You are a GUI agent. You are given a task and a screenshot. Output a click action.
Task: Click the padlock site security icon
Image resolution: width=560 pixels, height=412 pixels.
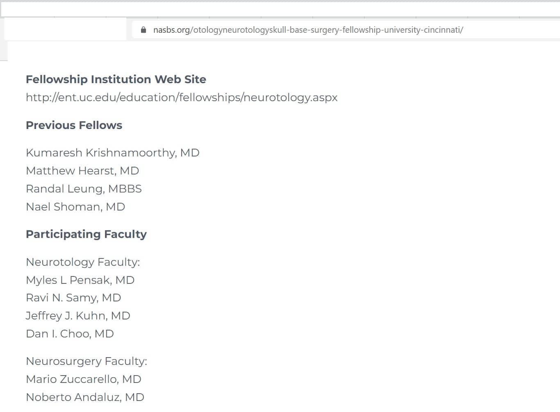[x=143, y=30]
